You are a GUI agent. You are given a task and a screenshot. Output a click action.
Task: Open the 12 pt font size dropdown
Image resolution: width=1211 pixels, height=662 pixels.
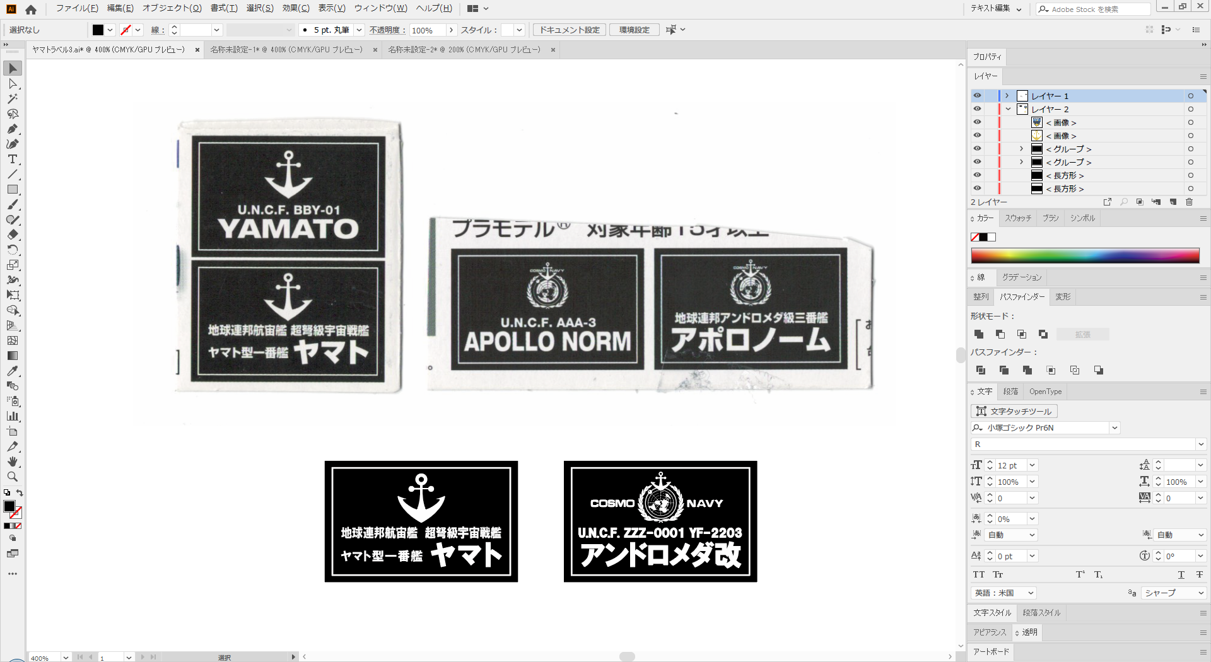click(1032, 465)
